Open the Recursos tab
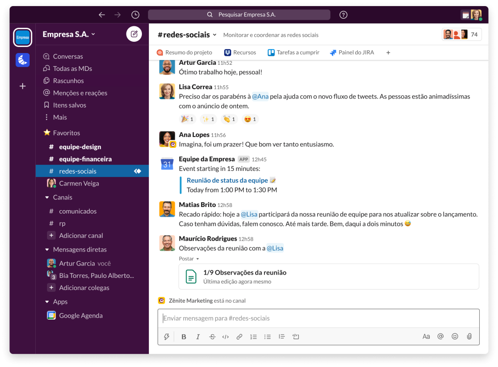 click(x=240, y=53)
